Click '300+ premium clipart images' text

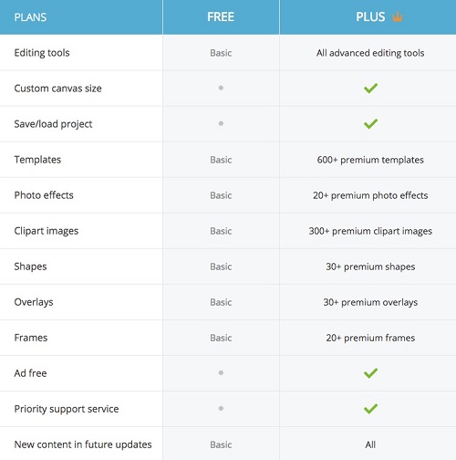[x=370, y=231]
